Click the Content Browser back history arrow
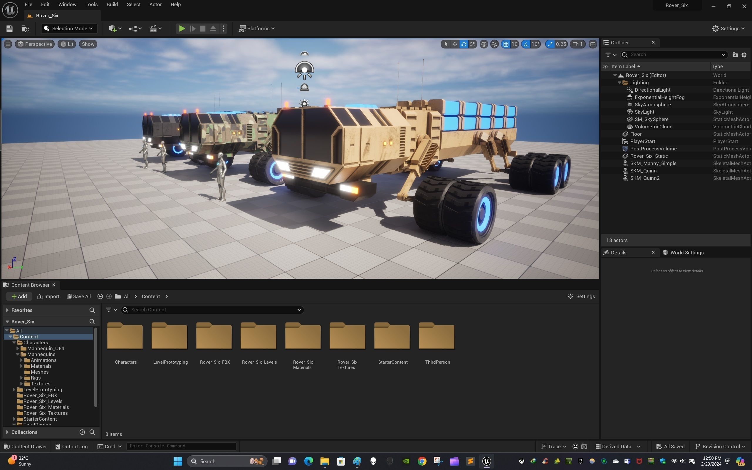The image size is (752, 470). click(x=100, y=297)
